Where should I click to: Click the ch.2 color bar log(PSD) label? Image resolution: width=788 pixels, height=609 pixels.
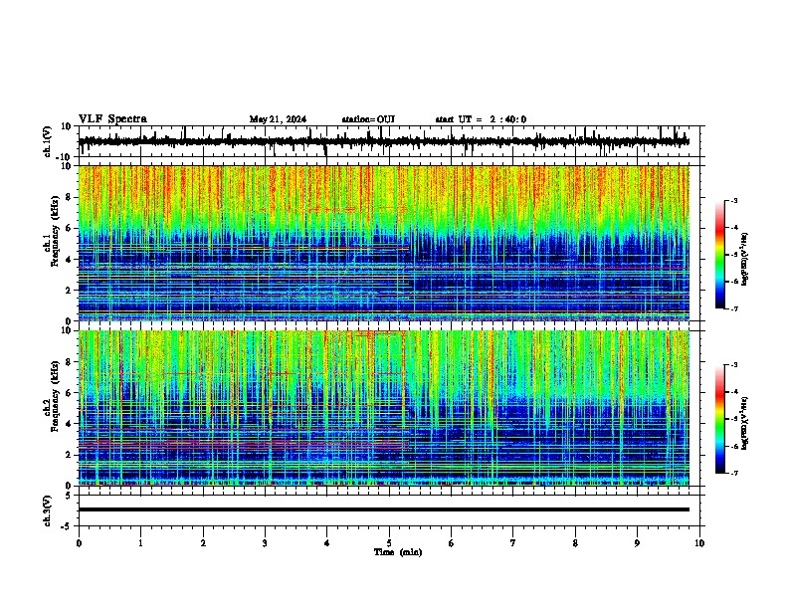tap(745, 423)
